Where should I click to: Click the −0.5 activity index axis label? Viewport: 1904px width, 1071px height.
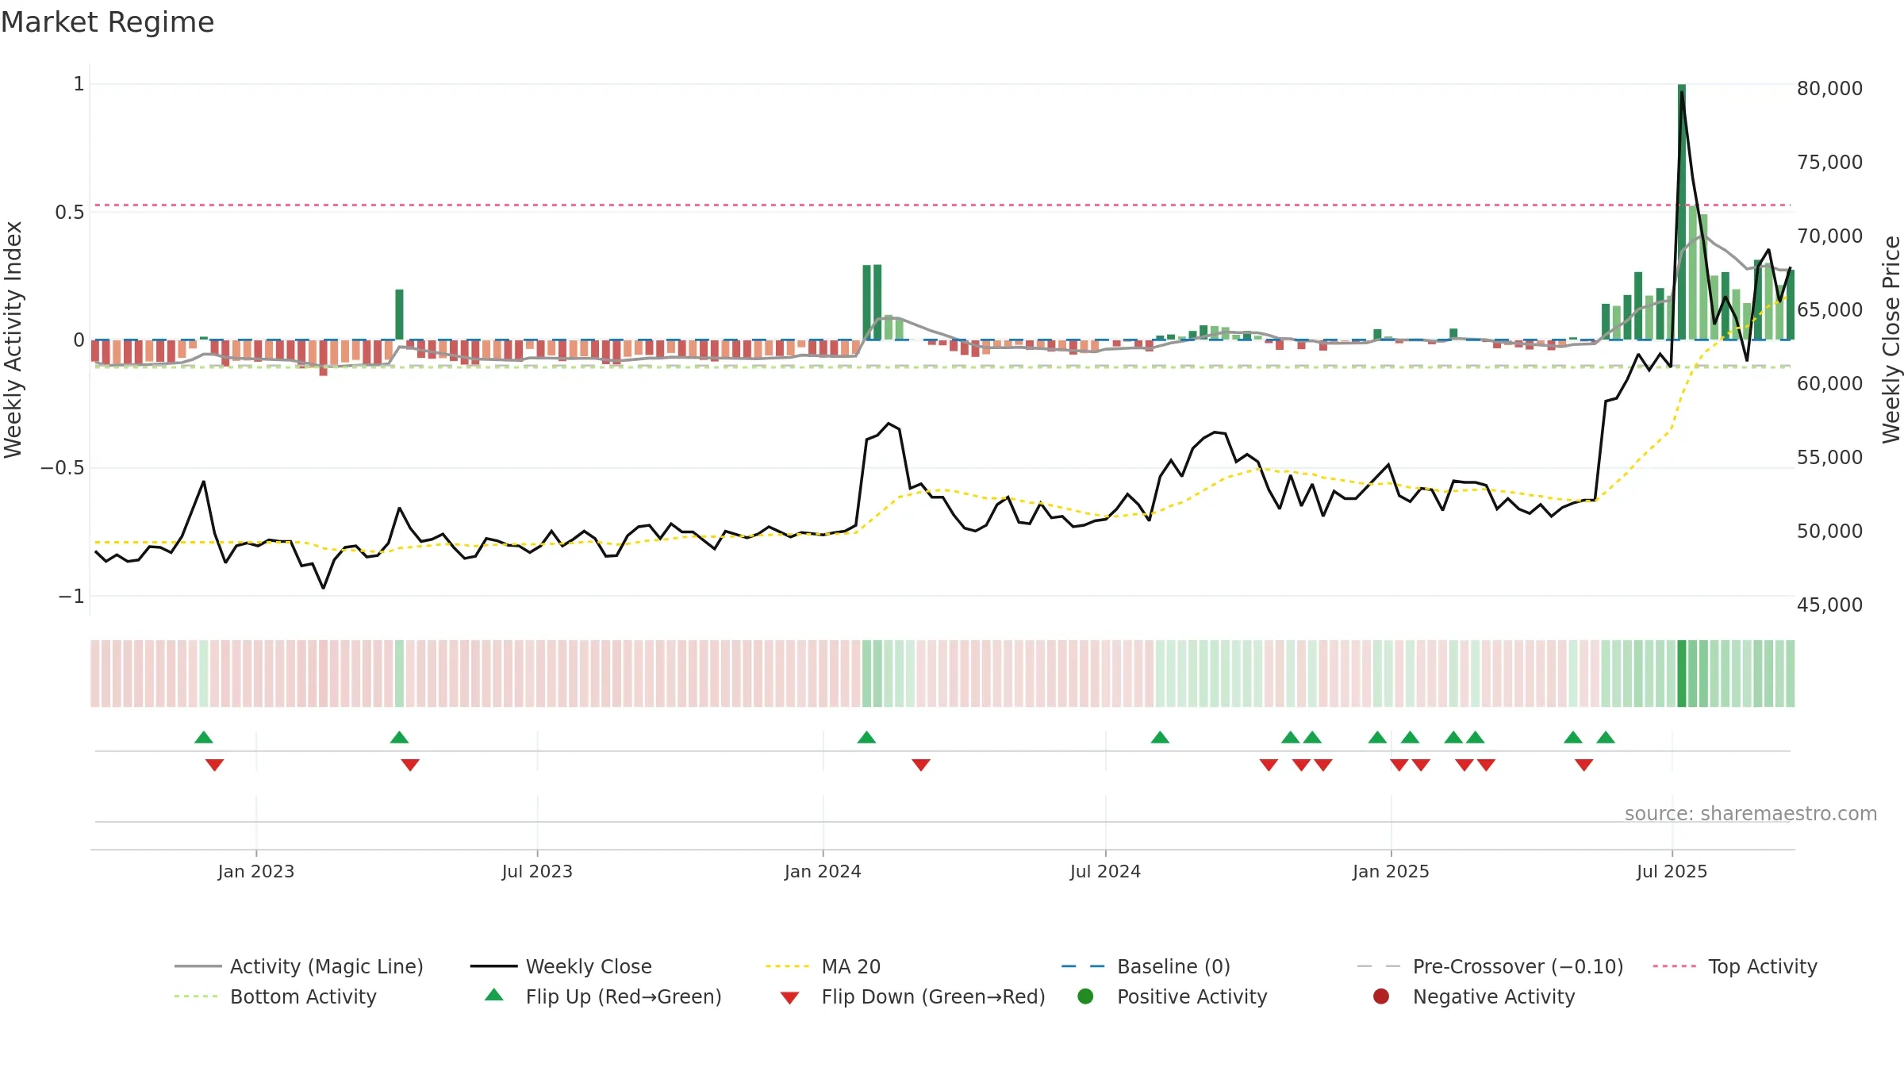62,467
